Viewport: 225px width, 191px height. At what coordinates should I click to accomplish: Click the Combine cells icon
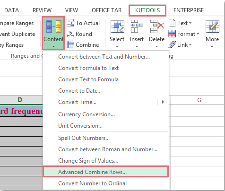coord(70,44)
